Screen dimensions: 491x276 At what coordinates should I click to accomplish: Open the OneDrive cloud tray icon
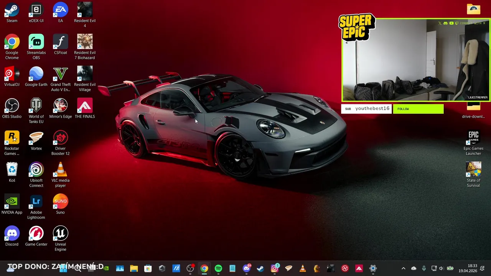tap(414, 268)
